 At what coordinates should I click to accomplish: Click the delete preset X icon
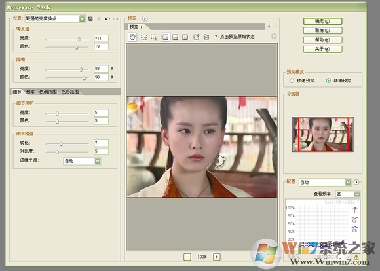click(x=99, y=18)
